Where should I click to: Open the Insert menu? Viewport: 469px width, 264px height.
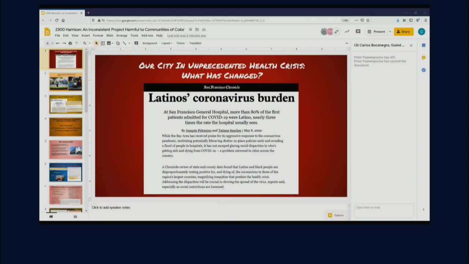(85, 36)
